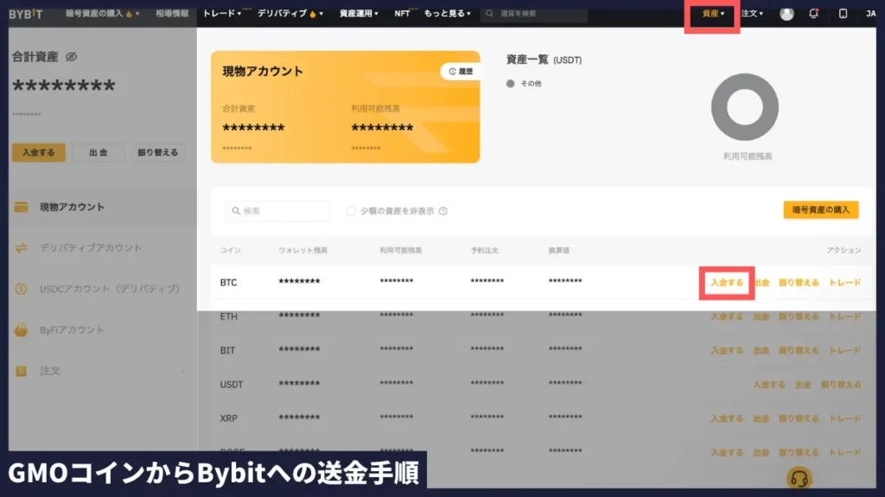
Task: Open the headset customer support chat
Action: [x=799, y=478]
